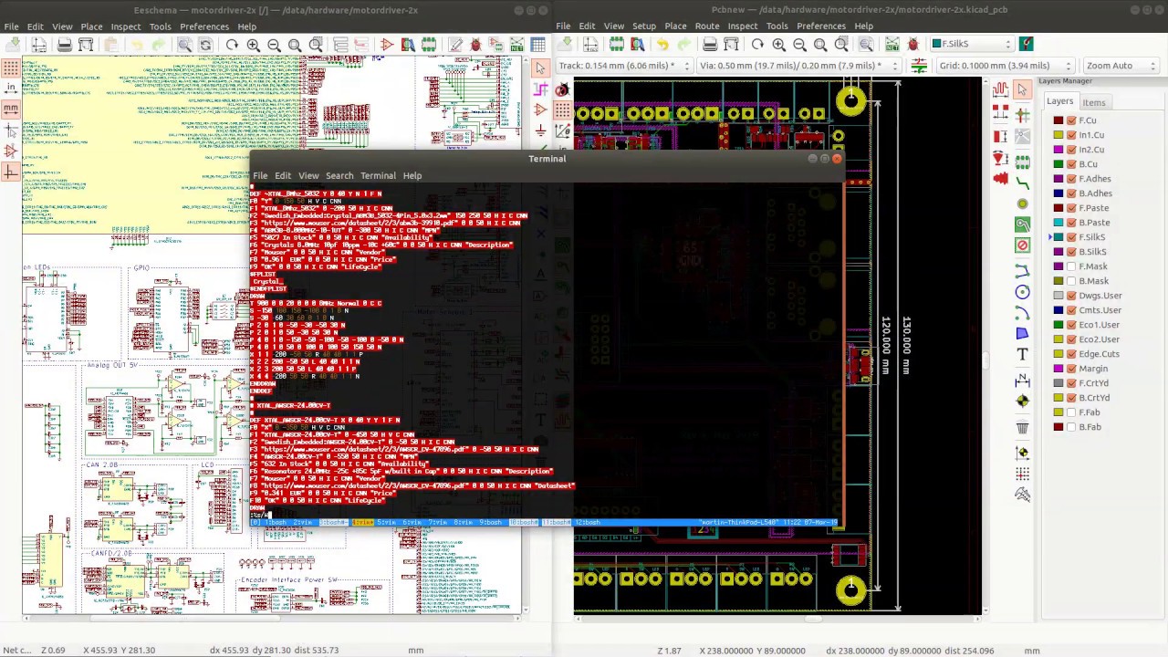Select the B.SilkS layer name
This screenshot has height=657, width=1168.
click(1092, 252)
